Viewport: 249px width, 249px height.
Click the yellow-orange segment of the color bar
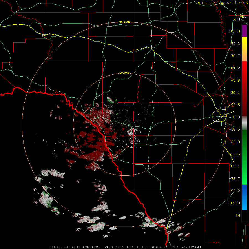pos(244,49)
